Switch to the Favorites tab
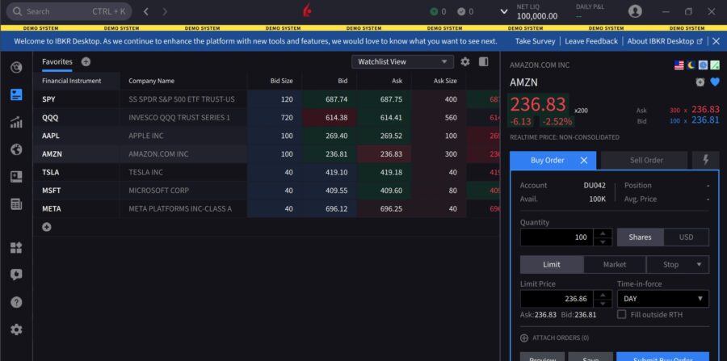 tap(57, 61)
